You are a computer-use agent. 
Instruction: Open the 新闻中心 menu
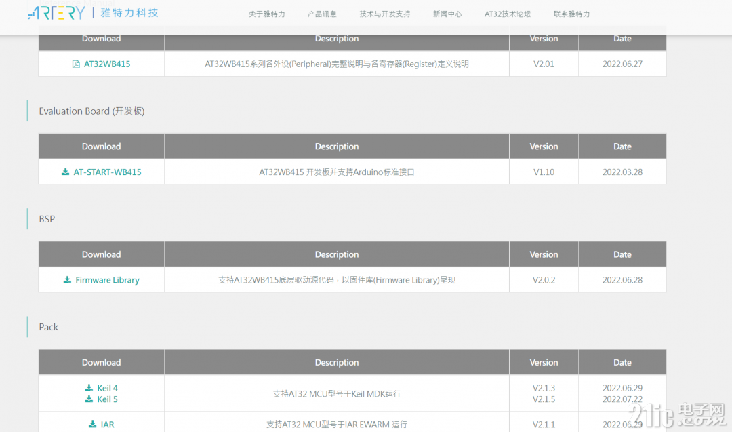click(447, 14)
